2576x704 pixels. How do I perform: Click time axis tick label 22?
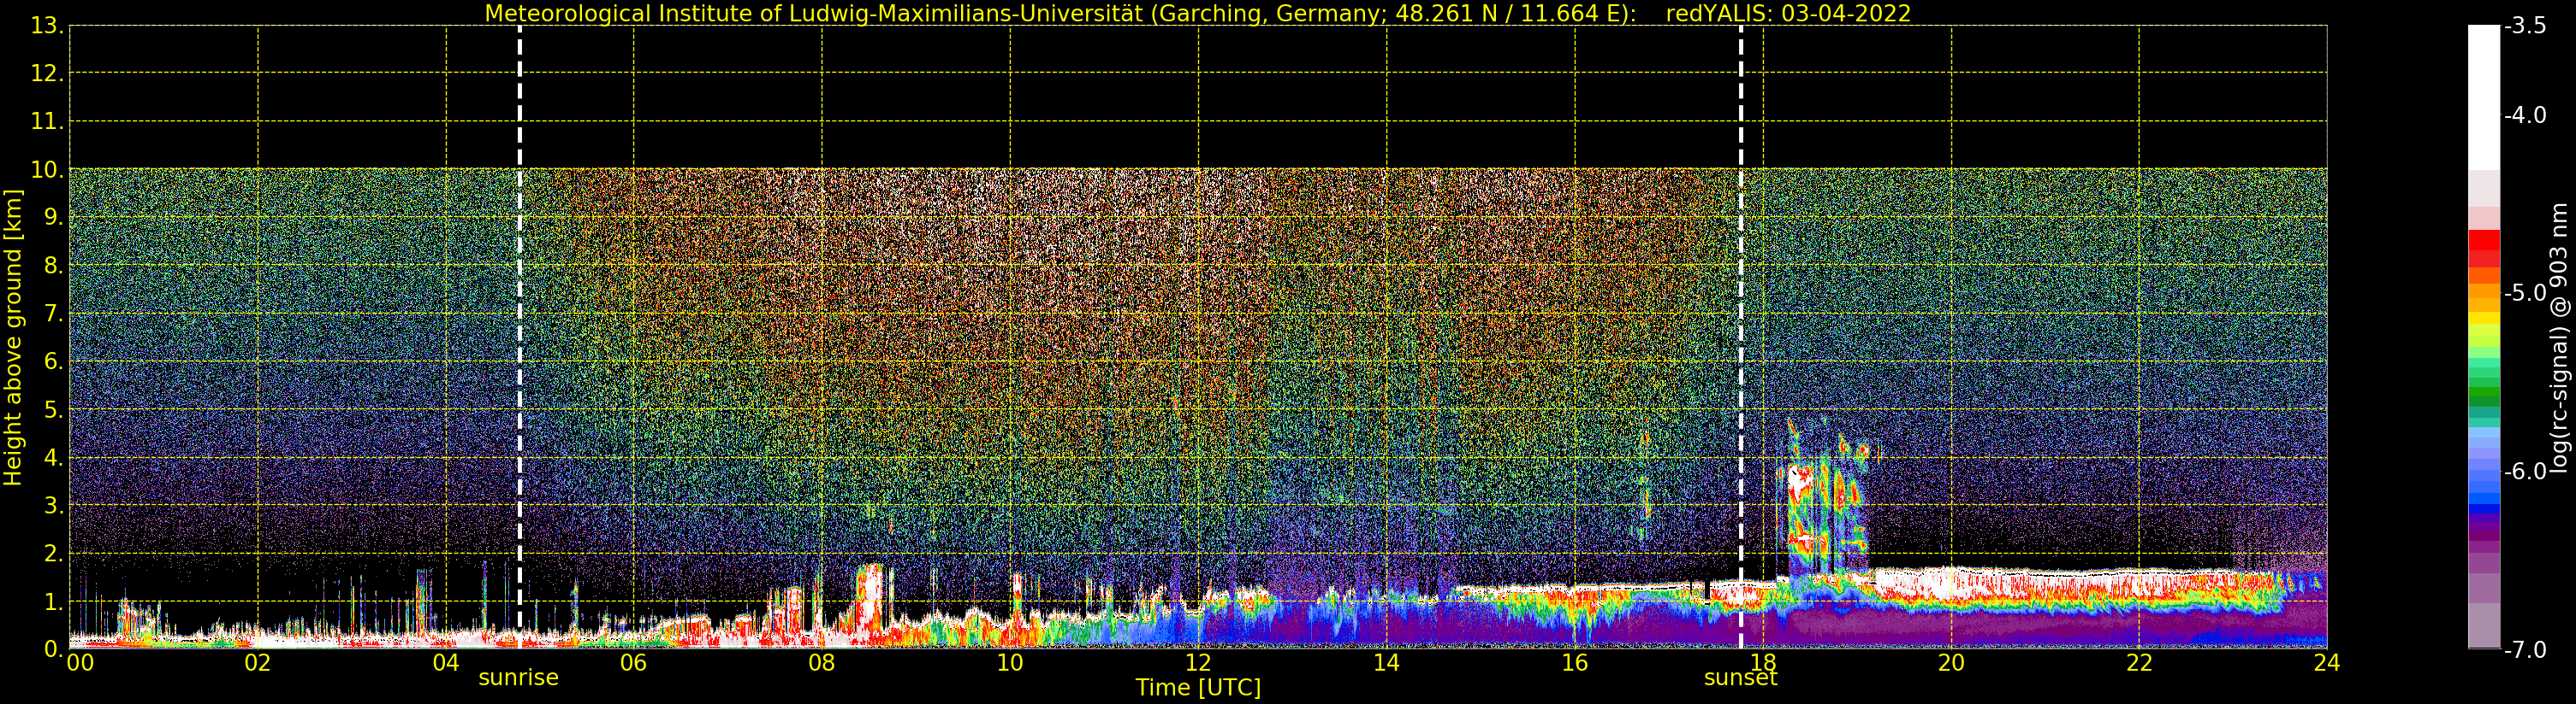pyautogui.click(x=2139, y=662)
